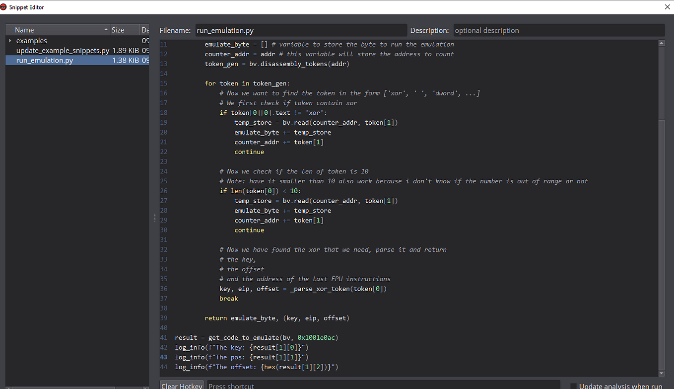The width and height of the screenshot is (674, 389).
Task: Select update_example_snippets.py in the snippet list
Action: point(62,50)
